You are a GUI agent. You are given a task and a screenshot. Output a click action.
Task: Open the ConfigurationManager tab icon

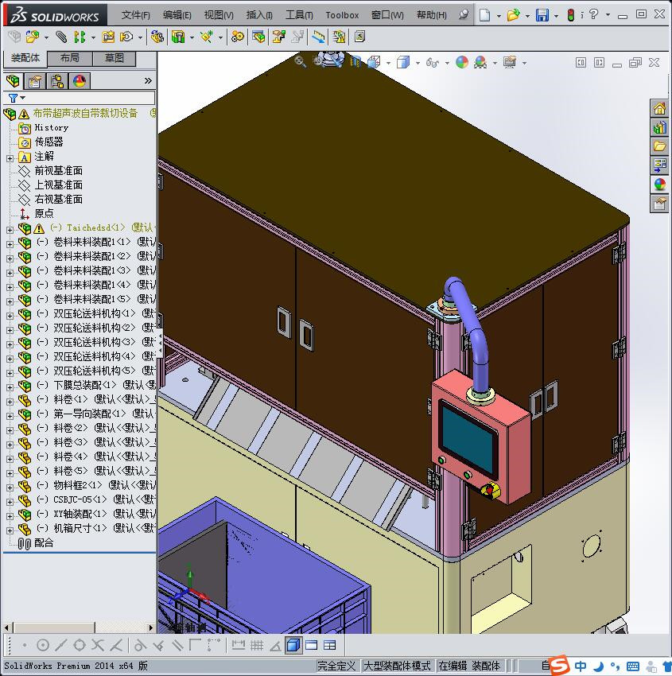pyautogui.click(x=57, y=80)
